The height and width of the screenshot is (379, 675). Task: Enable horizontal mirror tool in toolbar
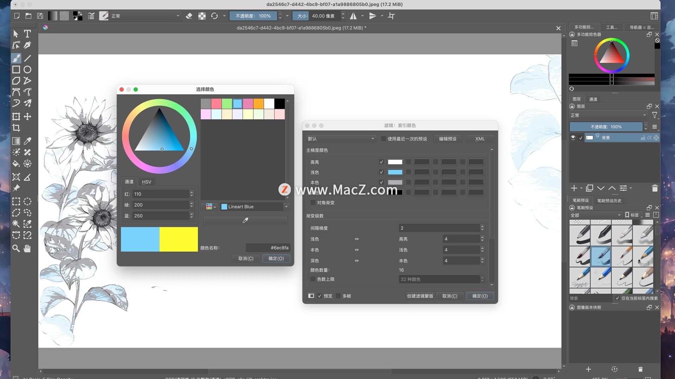click(353, 16)
